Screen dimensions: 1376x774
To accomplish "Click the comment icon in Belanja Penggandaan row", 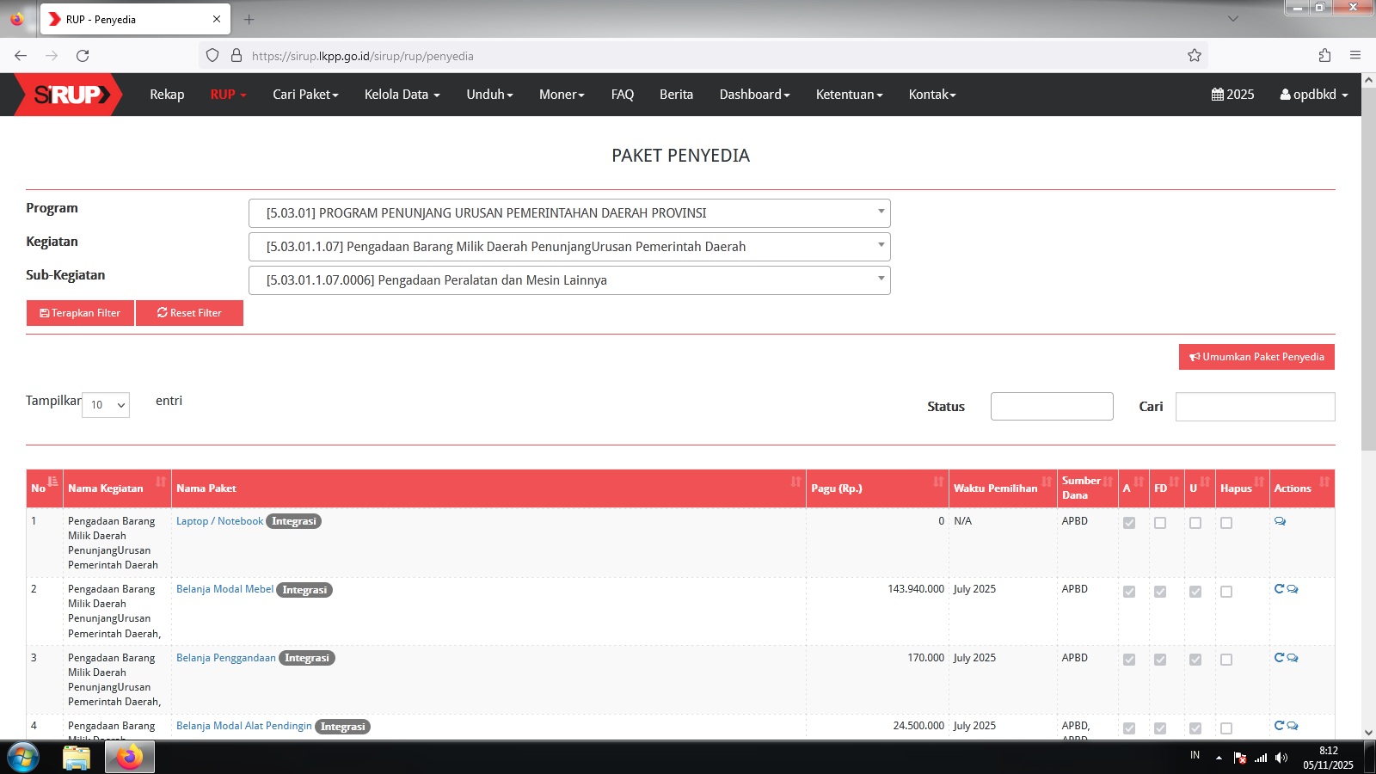I will click(x=1293, y=658).
